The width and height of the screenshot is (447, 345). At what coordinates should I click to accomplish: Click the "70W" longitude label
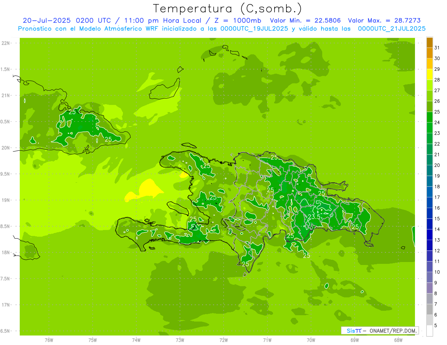pos(311,340)
